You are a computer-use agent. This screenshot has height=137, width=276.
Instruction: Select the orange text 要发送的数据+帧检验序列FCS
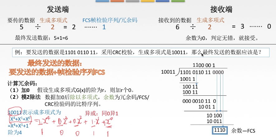tap(57, 72)
